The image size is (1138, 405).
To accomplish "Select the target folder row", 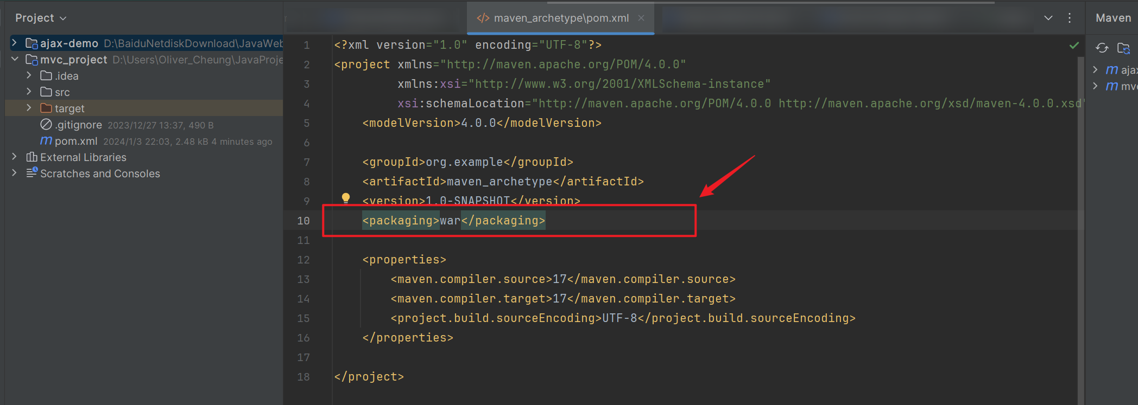I will pyautogui.click(x=144, y=108).
